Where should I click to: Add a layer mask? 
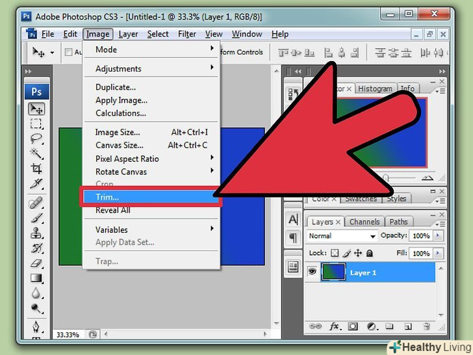click(x=353, y=326)
